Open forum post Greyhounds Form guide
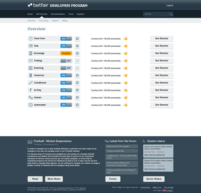201x193 pixels. 121,146
